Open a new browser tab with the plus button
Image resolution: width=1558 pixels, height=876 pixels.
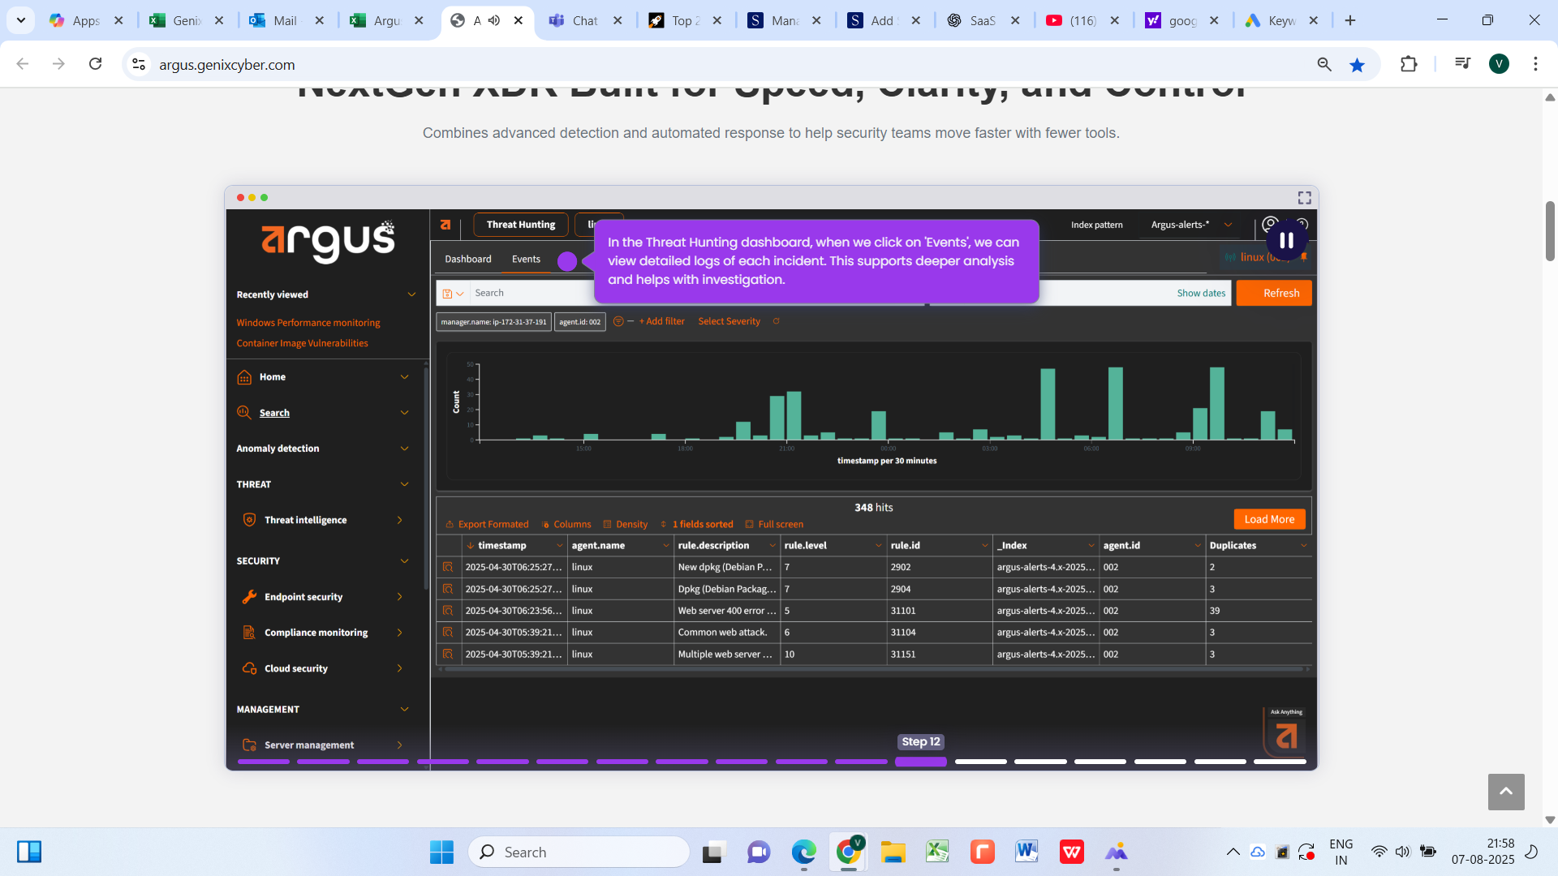(1350, 20)
